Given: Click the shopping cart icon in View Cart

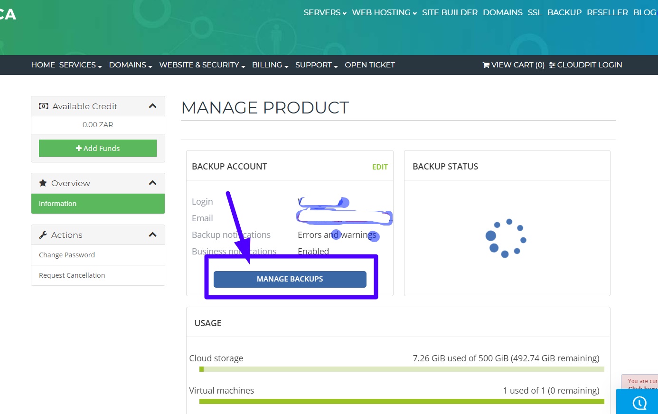Looking at the screenshot, I should click(486, 65).
